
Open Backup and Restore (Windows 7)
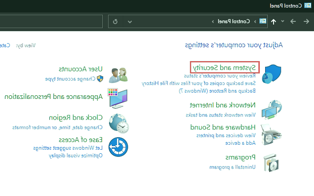[217, 91]
